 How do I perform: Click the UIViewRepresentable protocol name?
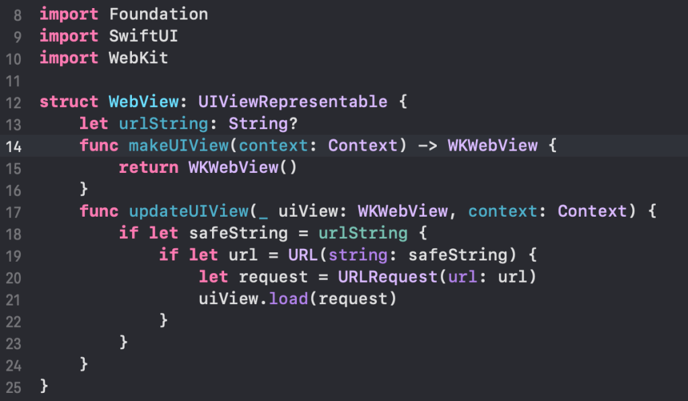coord(293,102)
